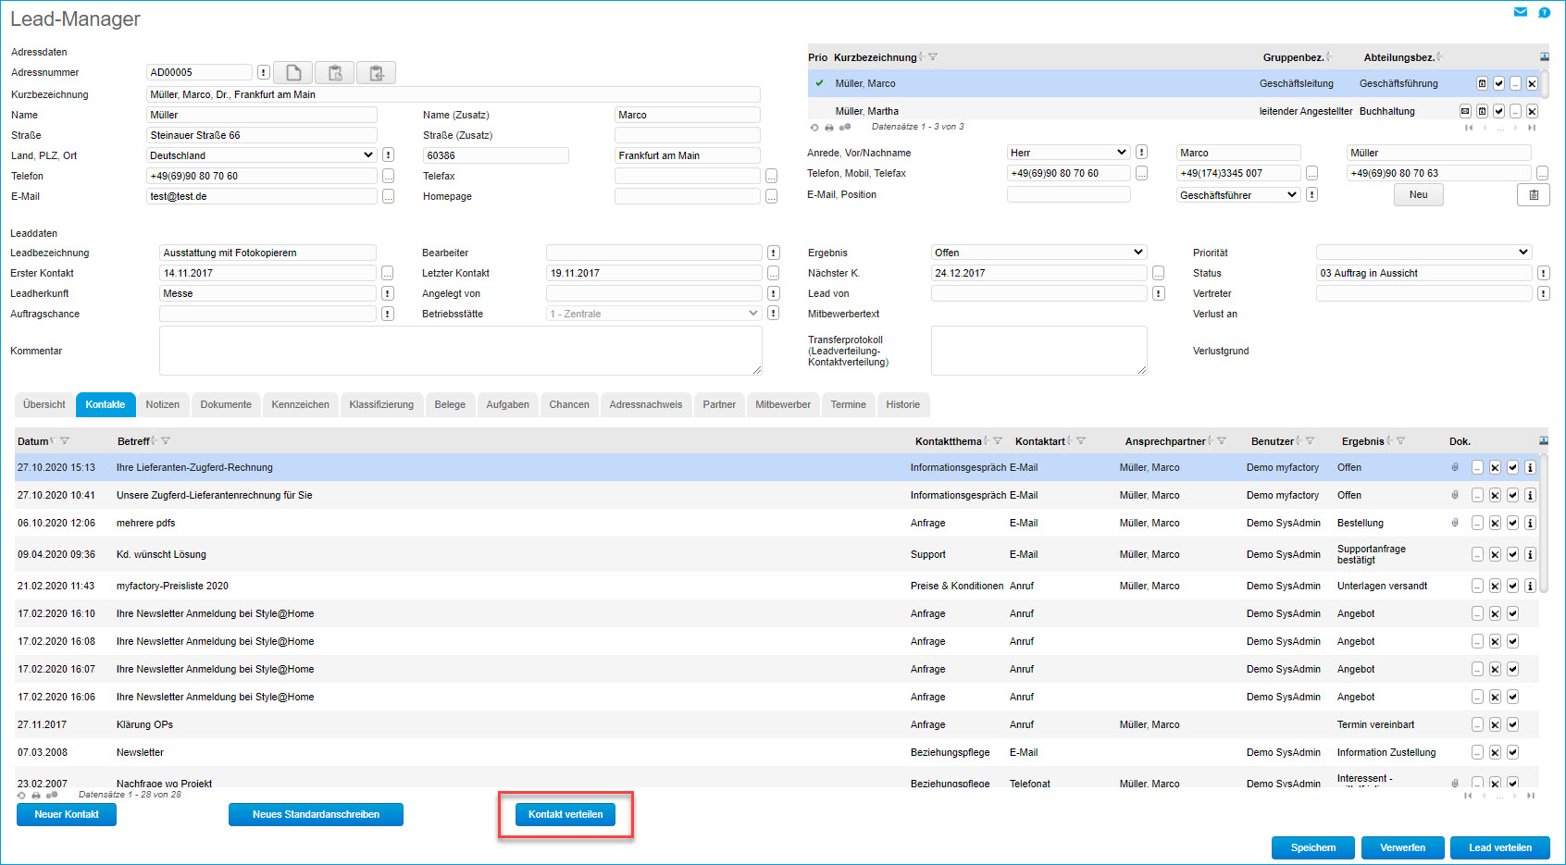Open the blue help bubble icon in header
Viewport: 1566px width, 865px height.
pos(1544,12)
